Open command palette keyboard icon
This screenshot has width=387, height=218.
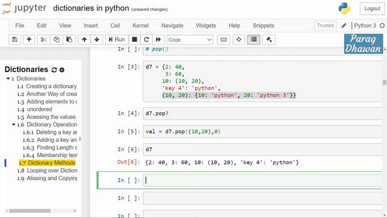click(x=224, y=39)
